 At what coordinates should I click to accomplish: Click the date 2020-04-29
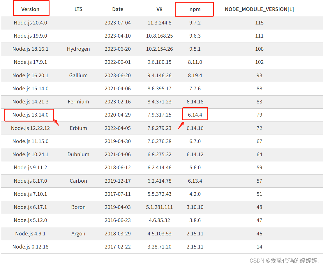[x=118, y=115]
